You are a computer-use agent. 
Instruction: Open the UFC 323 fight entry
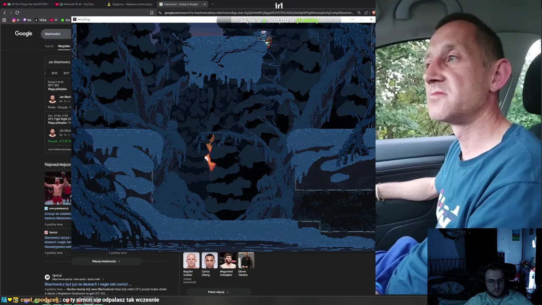point(58,94)
